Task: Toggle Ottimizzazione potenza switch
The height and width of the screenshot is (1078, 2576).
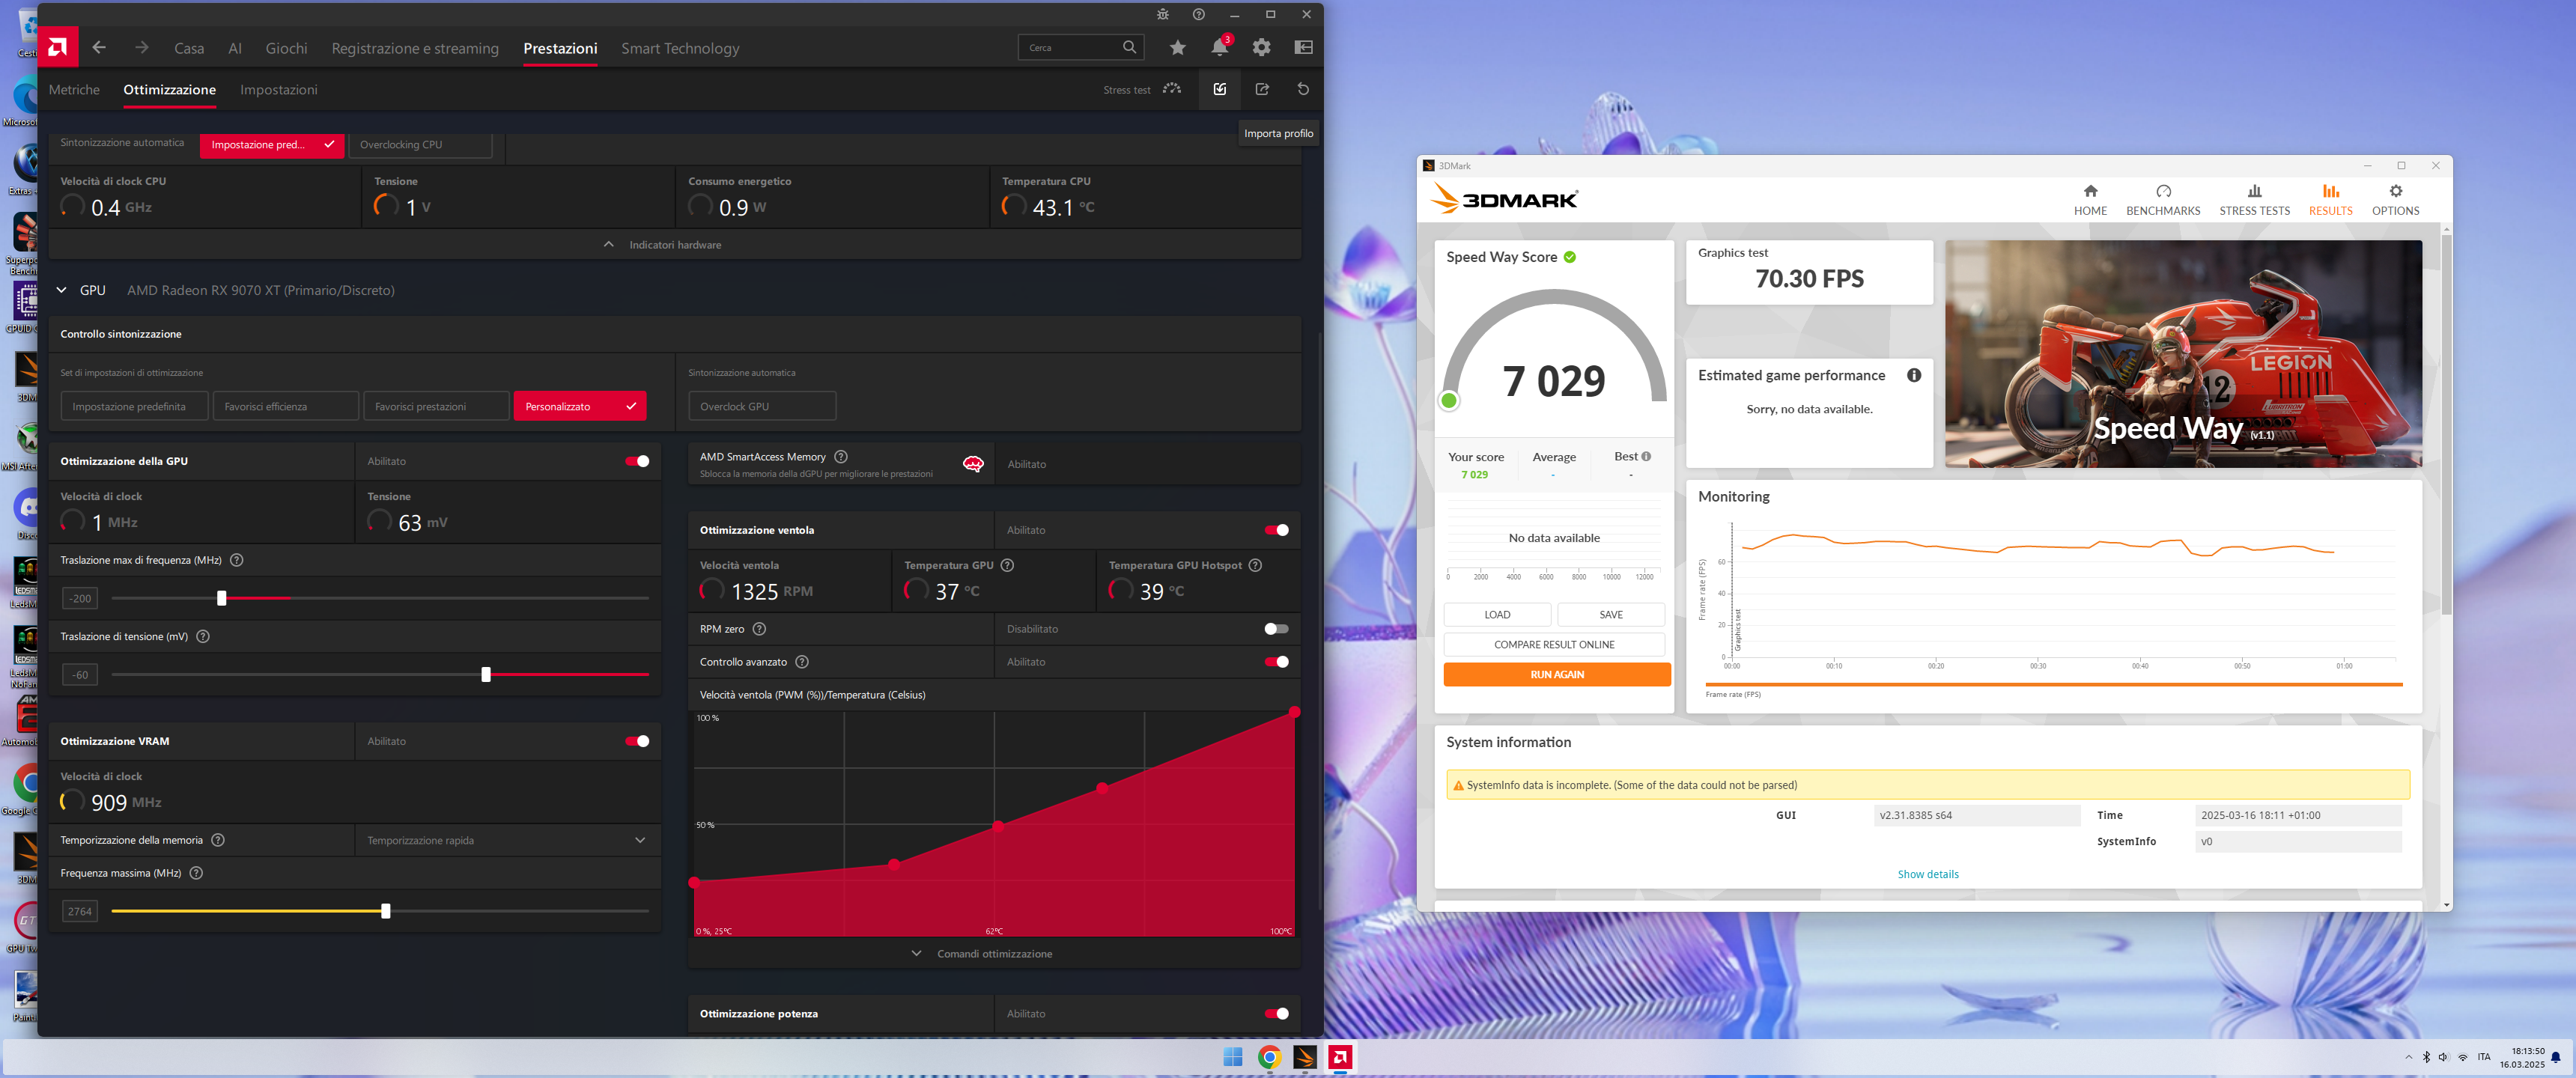Action: click(x=1276, y=1013)
